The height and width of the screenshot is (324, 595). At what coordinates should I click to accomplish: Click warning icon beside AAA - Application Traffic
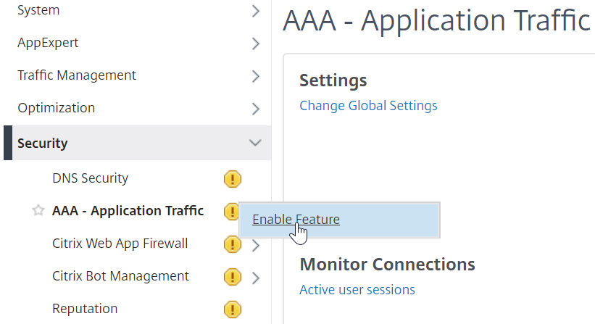pyautogui.click(x=231, y=212)
